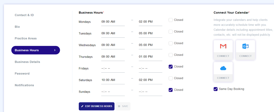The height and width of the screenshot is (112, 274).
Task: Open the Contact & ID section
Action: click(x=24, y=15)
